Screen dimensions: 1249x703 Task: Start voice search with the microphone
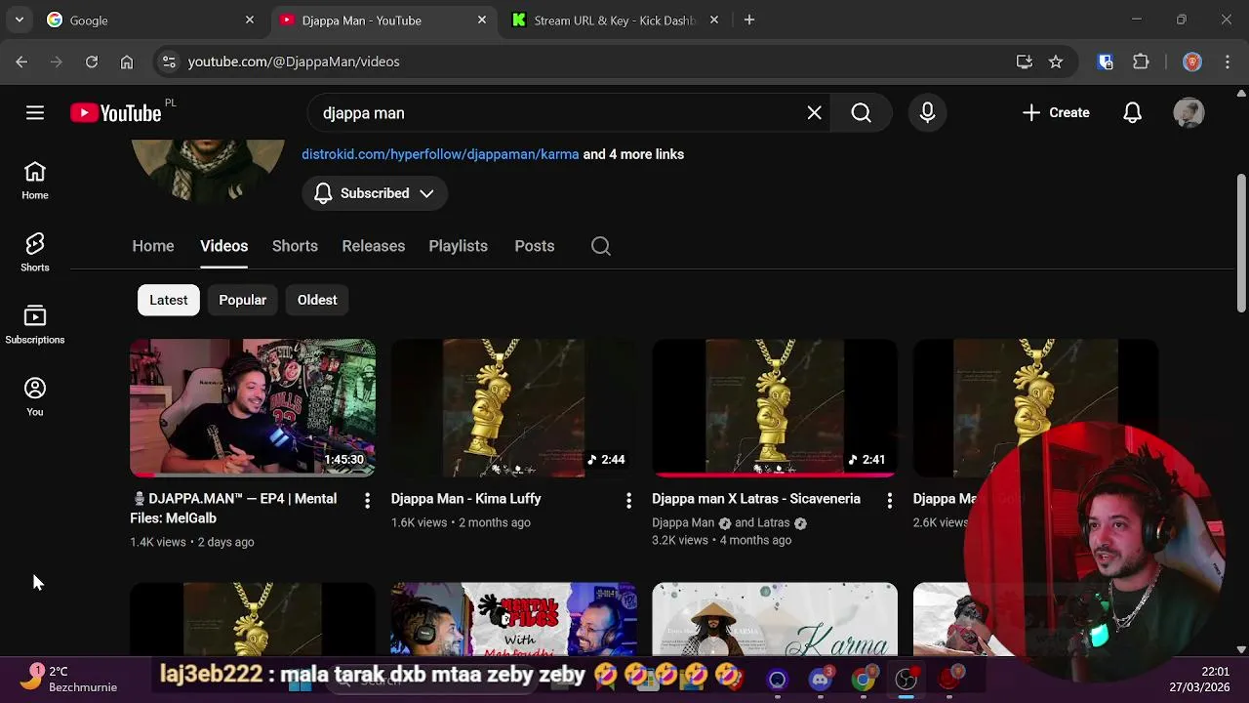(x=927, y=113)
